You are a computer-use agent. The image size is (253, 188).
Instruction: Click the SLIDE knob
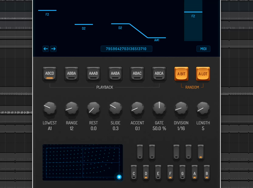click(115, 109)
